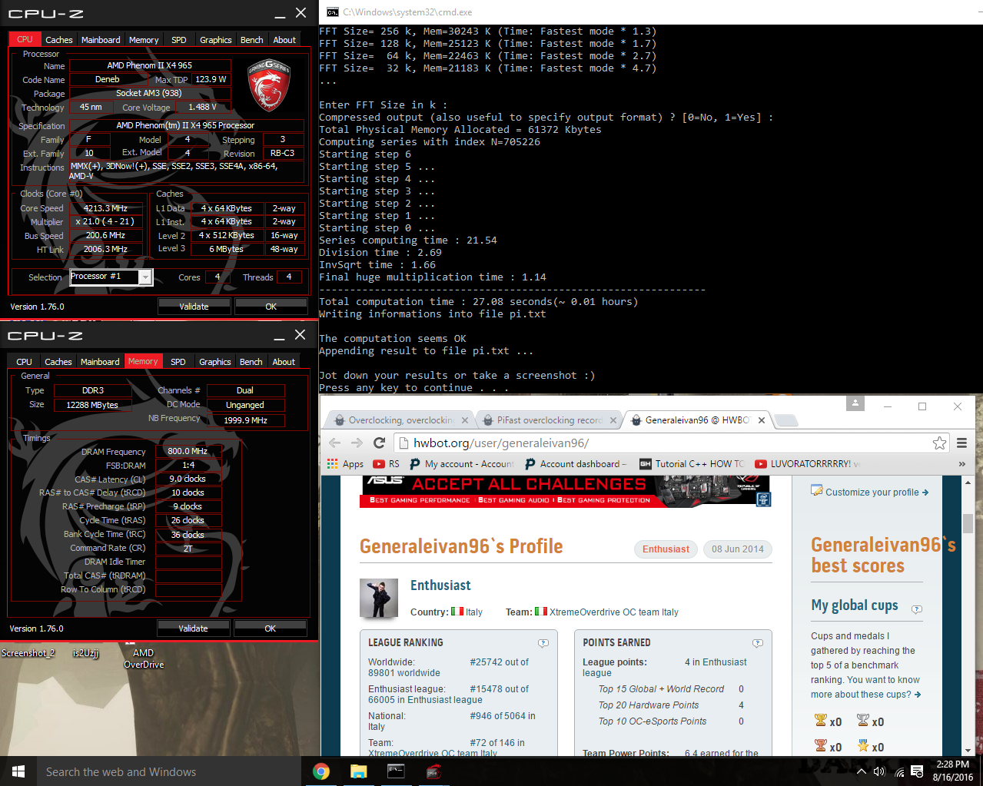Click the 'My global cups' help icon
Viewport: 983px width, 786px height.
point(917,609)
